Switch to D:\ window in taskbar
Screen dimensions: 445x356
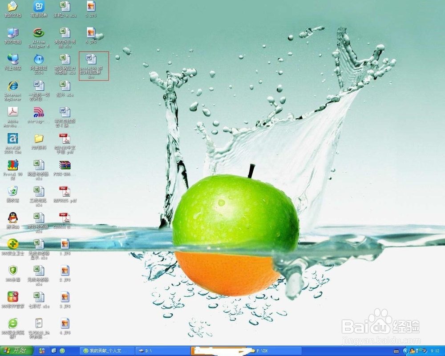(x=162, y=351)
